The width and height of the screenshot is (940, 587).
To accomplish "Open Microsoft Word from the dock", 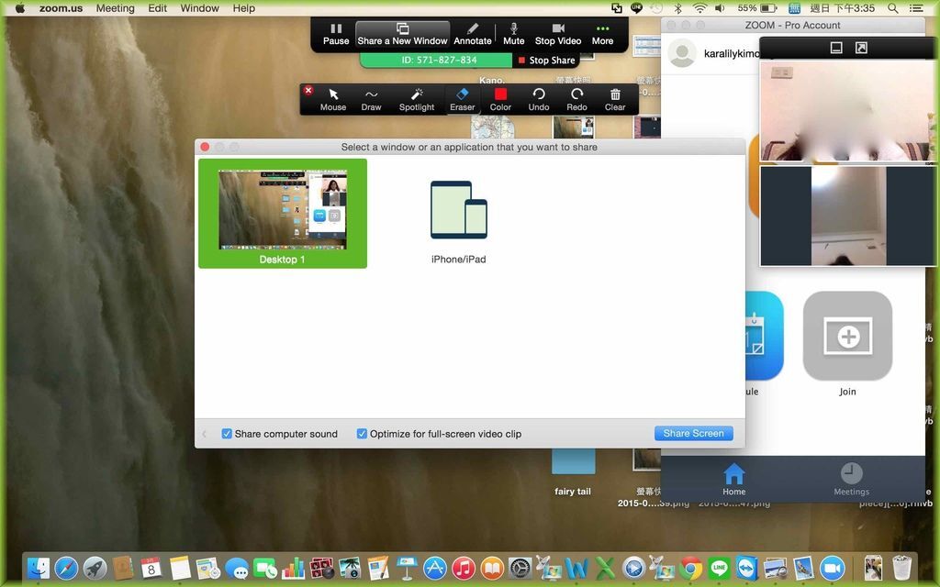I will click(576, 568).
